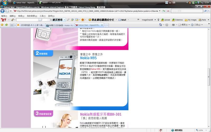The width and height of the screenshot is (211, 132).
Task: Click the red Nokia N95 link in paragraph
Action: point(95,69)
